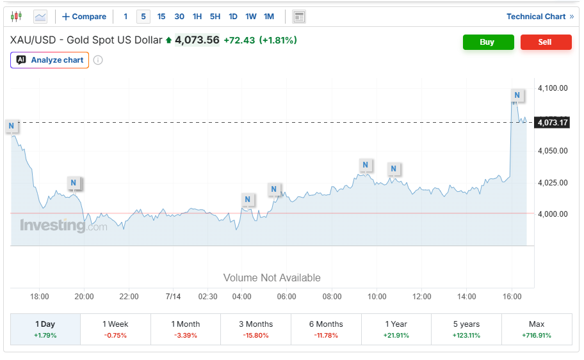The width and height of the screenshot is (584, 360).
Task: Select the 1 minute interval
Action: click(126, 17)
